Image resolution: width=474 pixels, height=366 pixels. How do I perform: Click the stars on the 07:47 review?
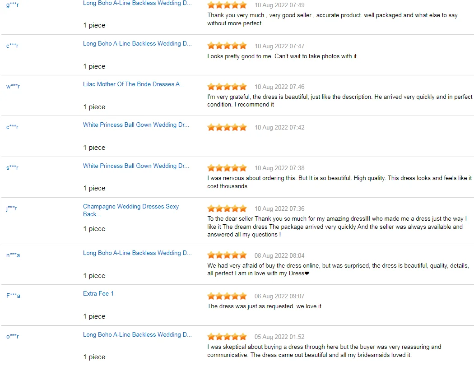[x=227, y=46]
